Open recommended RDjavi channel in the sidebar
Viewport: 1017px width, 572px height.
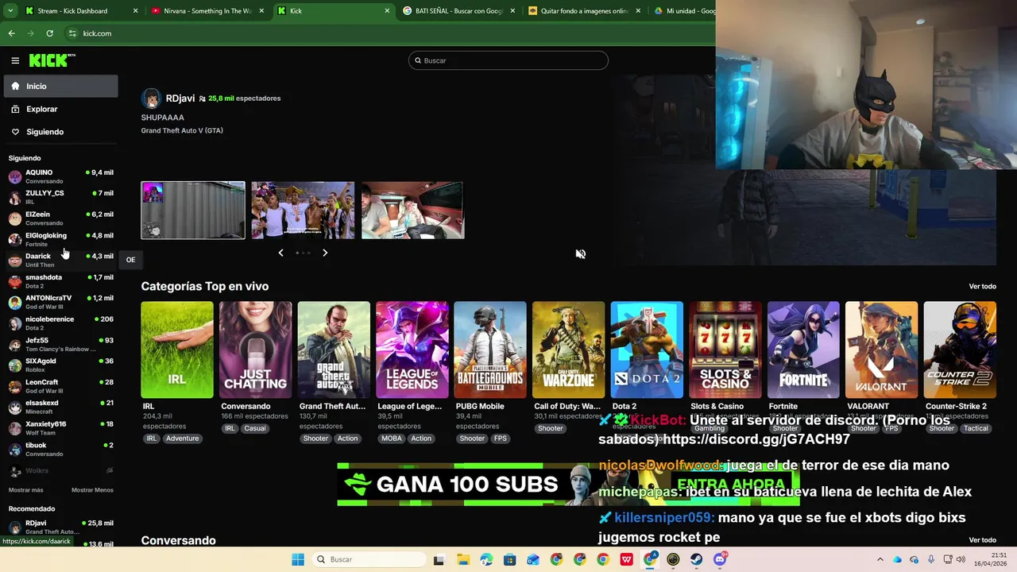tap(60, 527)
